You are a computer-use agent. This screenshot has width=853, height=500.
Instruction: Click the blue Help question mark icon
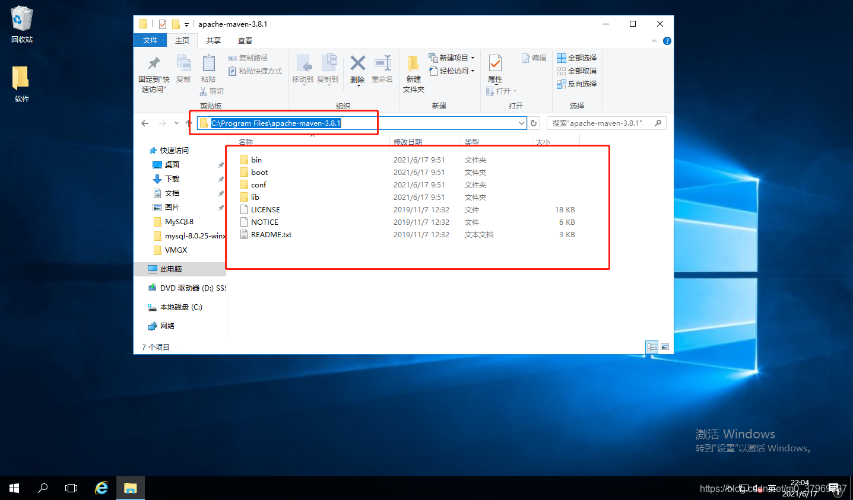click(667, 41)
